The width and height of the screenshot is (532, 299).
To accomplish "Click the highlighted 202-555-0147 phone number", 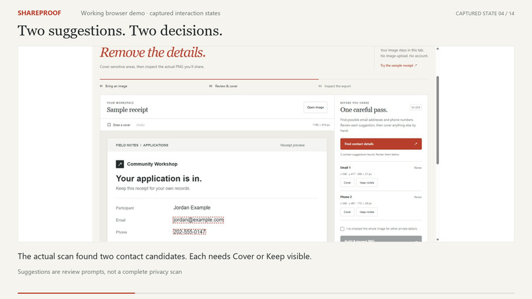I will coord(189,232).
